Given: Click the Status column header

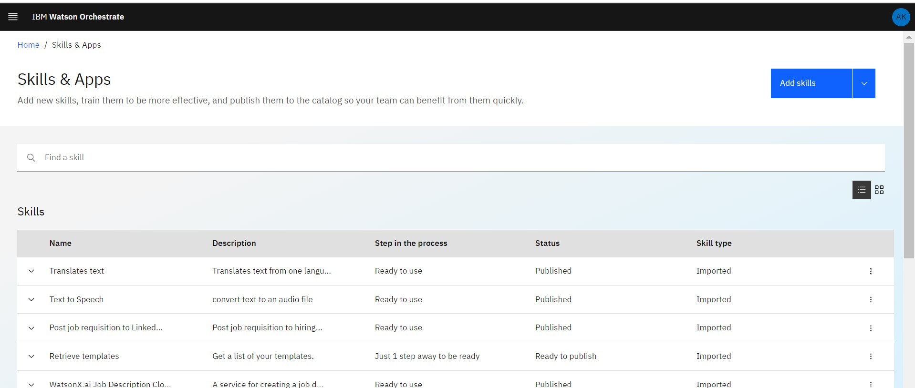Looking at the screenshot, I should click(547, 243).
